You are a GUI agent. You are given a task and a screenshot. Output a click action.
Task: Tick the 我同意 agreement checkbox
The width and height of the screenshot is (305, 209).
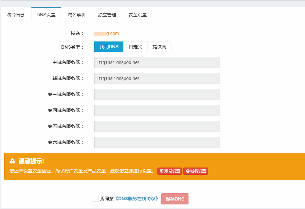pyautogui.click(x=96, y=199)
